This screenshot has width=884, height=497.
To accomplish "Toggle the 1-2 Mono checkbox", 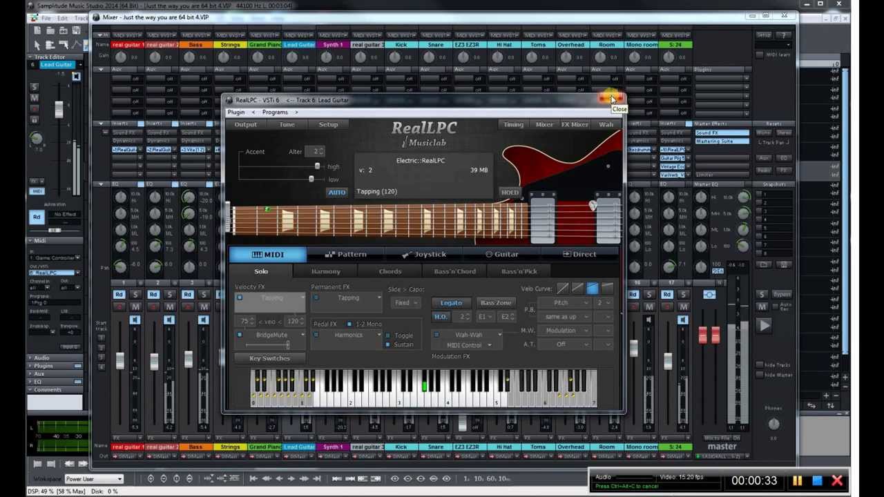I will point(350,324).
